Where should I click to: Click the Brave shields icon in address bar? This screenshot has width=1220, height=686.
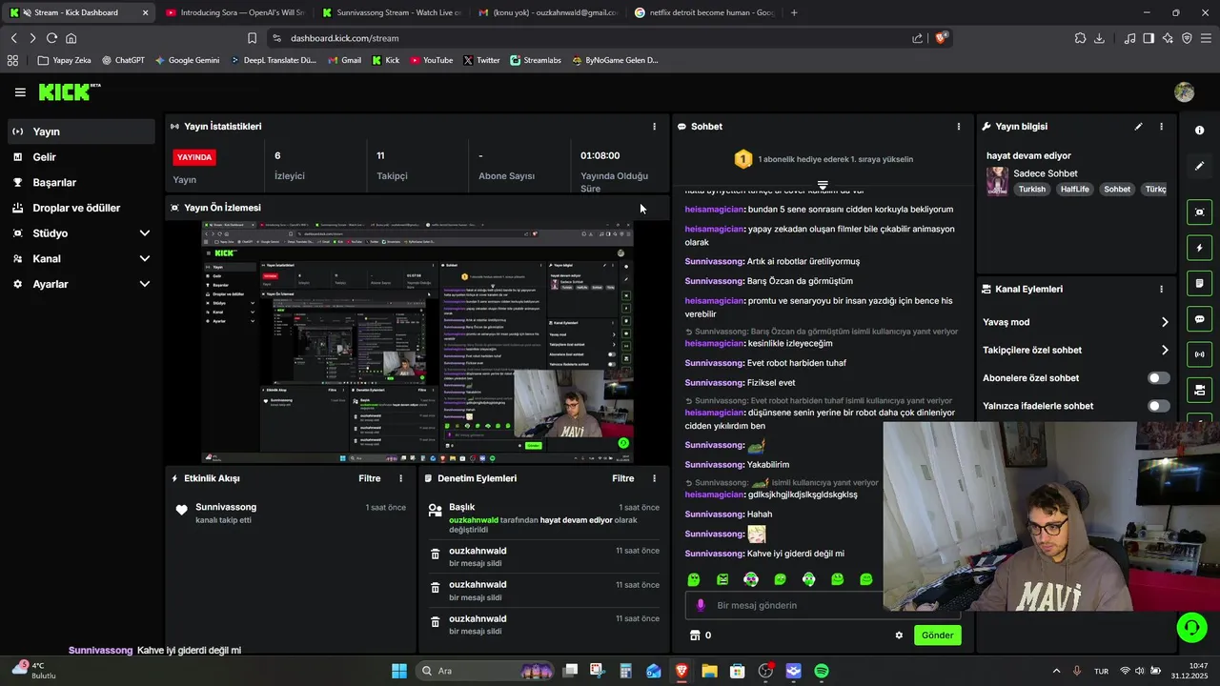coord(941,38)
